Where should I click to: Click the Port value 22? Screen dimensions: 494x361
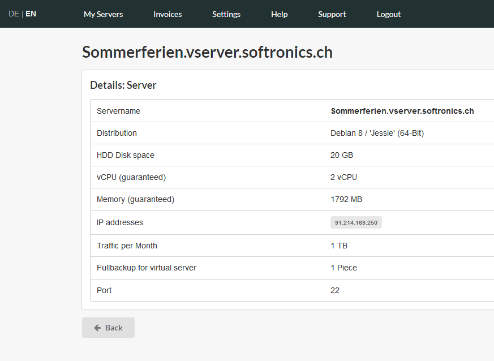(x=335, y=290)
